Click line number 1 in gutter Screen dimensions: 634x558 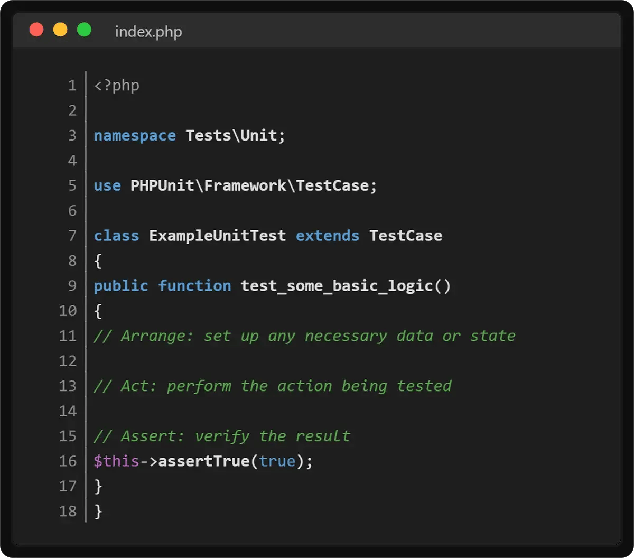click(72, 86)
